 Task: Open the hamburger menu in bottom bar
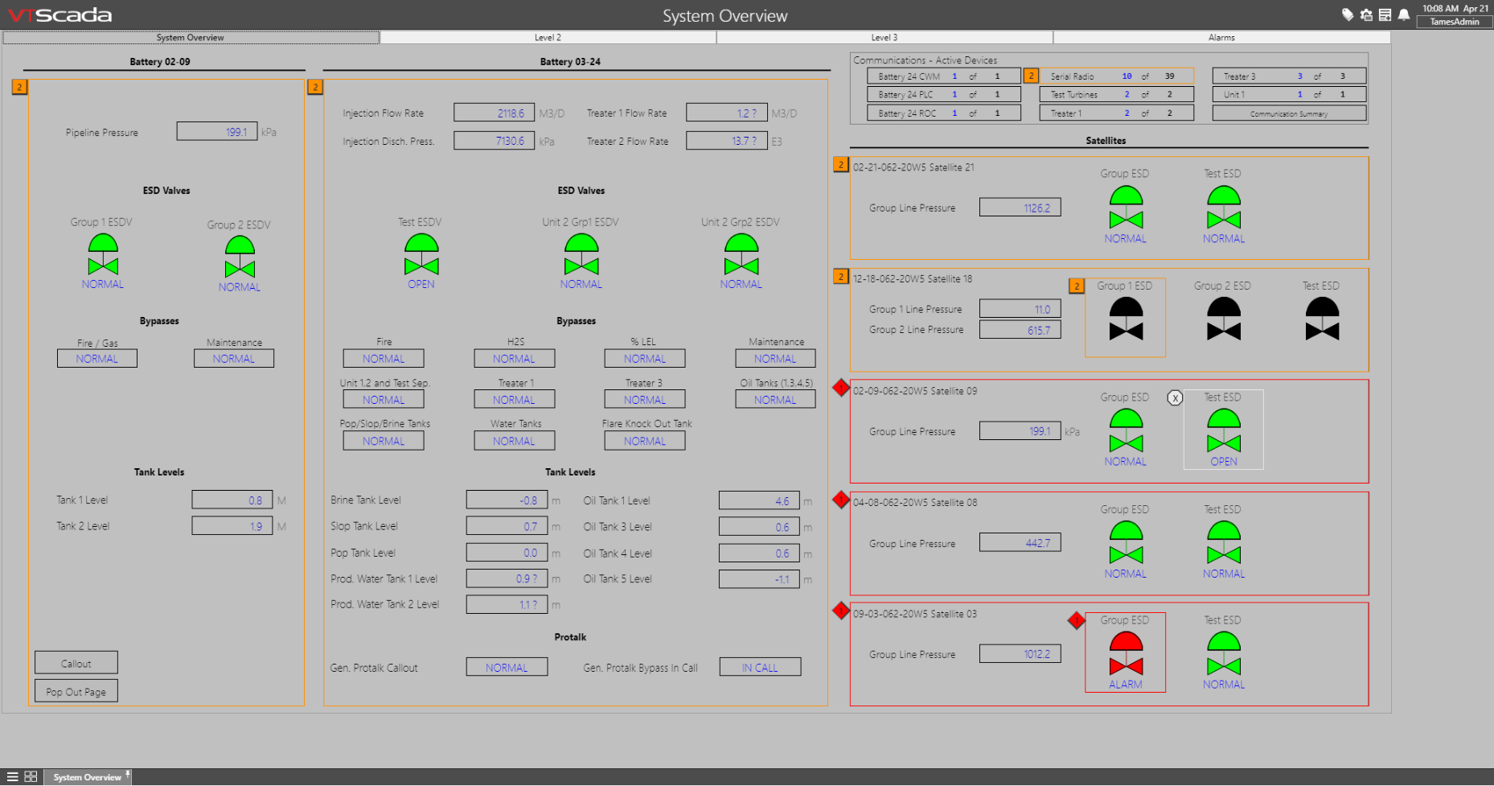point(12,776)
